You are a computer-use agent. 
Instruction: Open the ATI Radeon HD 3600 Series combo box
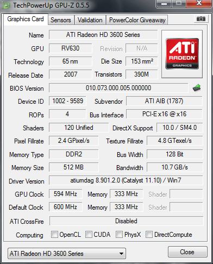pos(67,254)
